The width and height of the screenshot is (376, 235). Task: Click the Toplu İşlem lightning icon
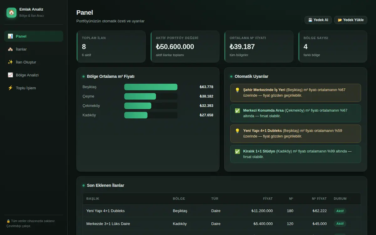tap(10, 88)
